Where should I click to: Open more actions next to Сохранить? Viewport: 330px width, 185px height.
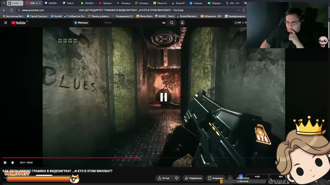click(x=230, y=178)
